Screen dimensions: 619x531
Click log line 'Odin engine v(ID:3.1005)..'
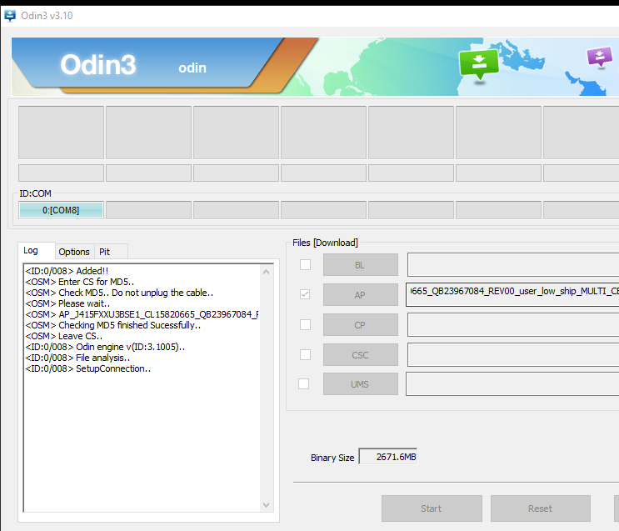(105, 347)
